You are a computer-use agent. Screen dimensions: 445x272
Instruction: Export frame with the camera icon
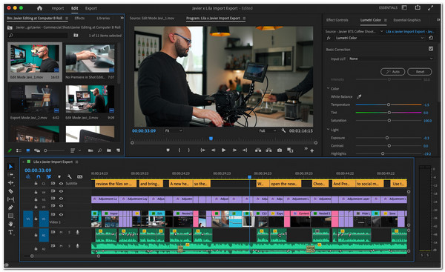[x=280, y=150]
